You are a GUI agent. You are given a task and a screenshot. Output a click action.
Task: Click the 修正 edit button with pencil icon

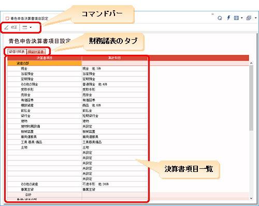11,27
